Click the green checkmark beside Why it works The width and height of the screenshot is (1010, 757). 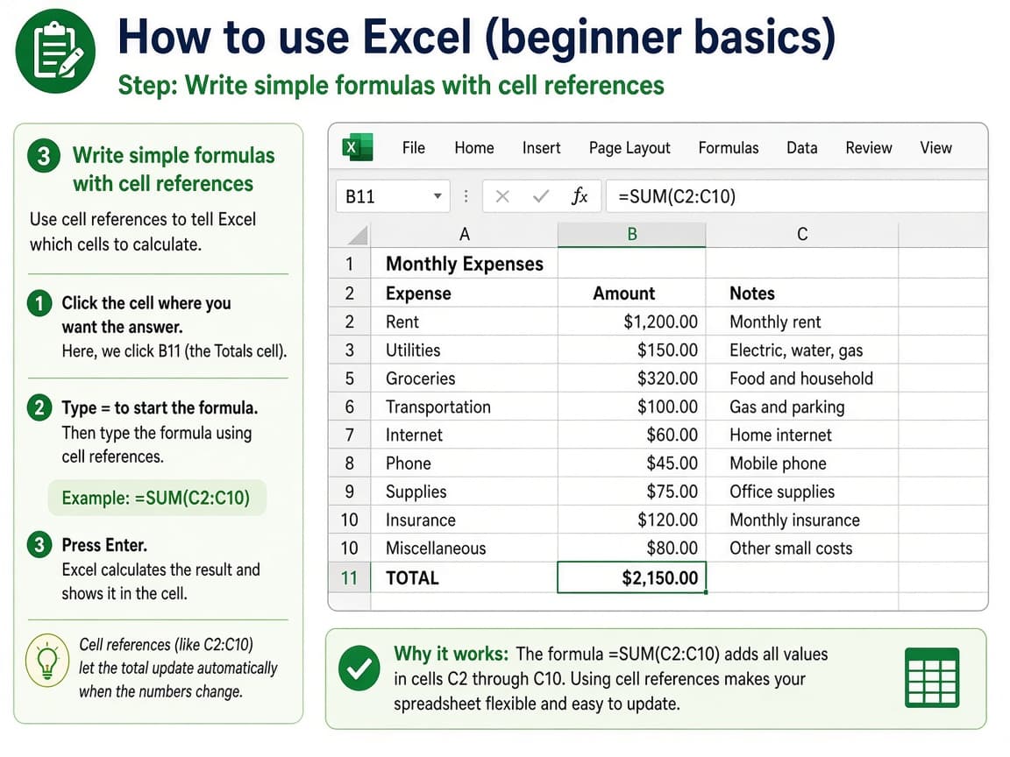pyautogui.click(x=359, y=669)
